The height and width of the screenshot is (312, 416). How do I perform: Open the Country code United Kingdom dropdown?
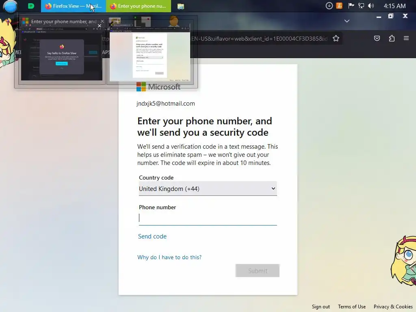click(208, 188)
